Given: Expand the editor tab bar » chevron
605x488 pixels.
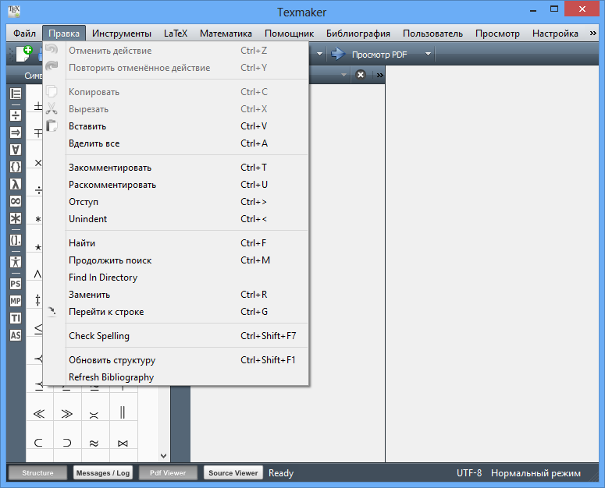Looking at the screenshot, I should pos(380,75).
